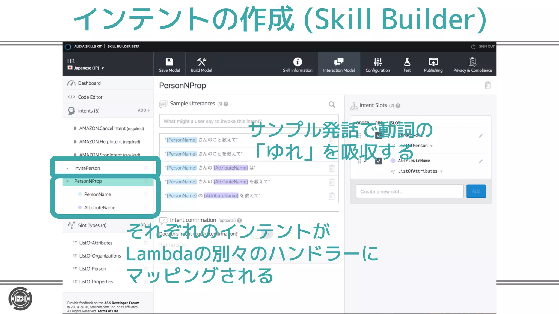This screenshot has height=314, width=559.
Task: Click the Slot Types icon
Action: [x=71, y=225]
